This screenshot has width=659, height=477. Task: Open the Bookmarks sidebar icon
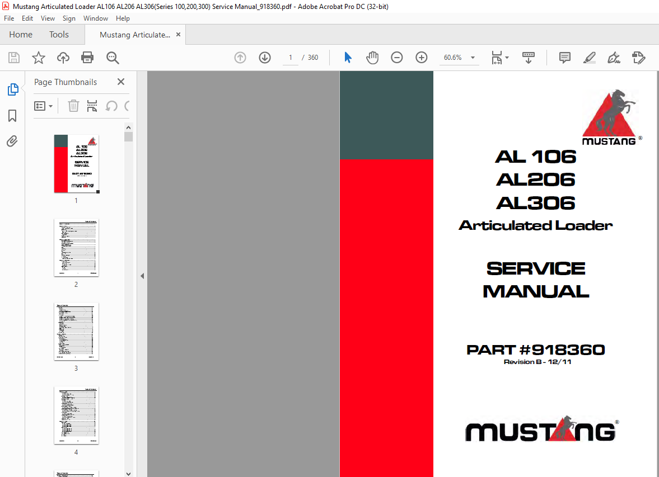[x=12, y=116]
